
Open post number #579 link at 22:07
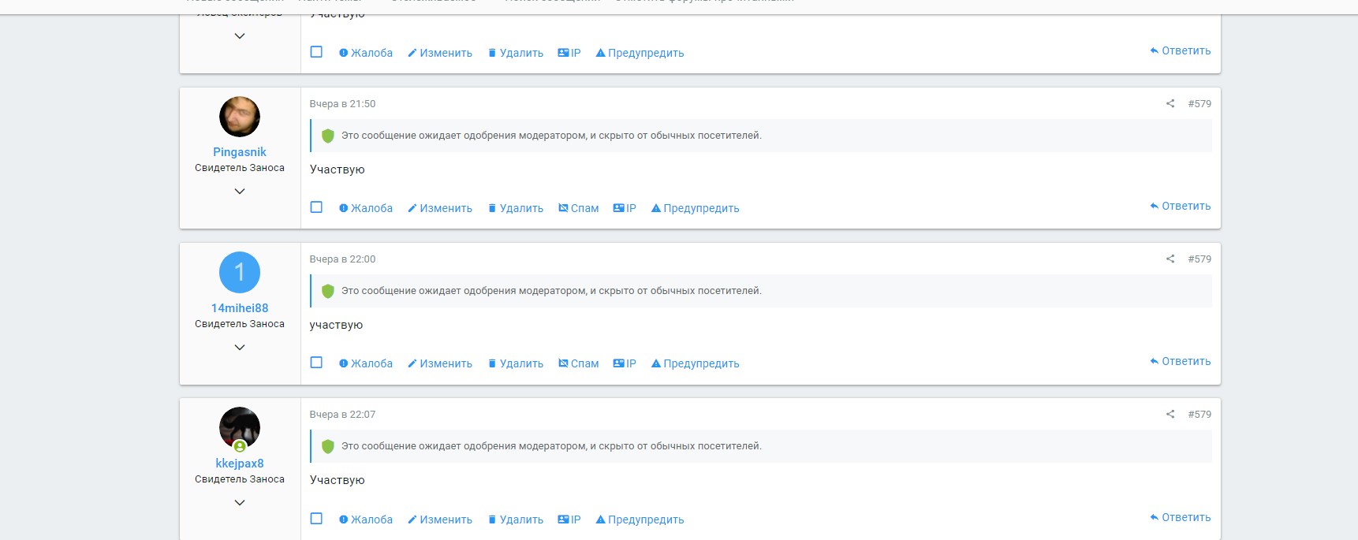point(1199,414)
